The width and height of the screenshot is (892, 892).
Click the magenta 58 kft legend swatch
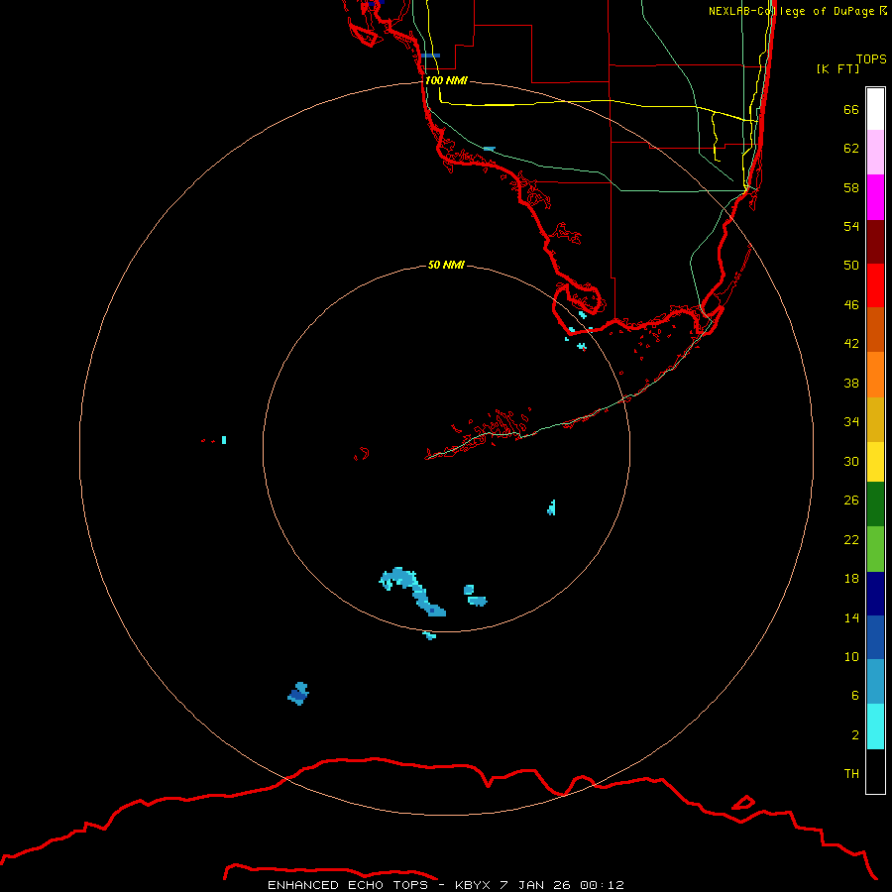(x=875, y=197)
